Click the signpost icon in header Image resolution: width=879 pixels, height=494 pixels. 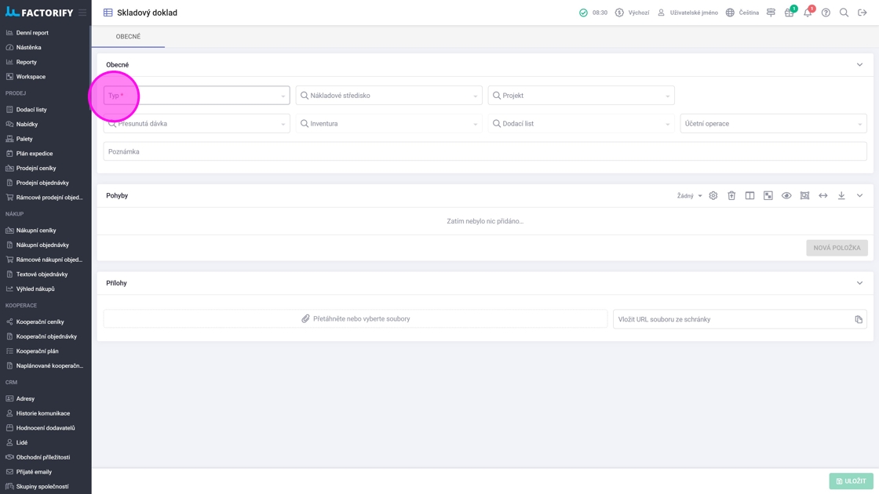[x=771, y=13]
